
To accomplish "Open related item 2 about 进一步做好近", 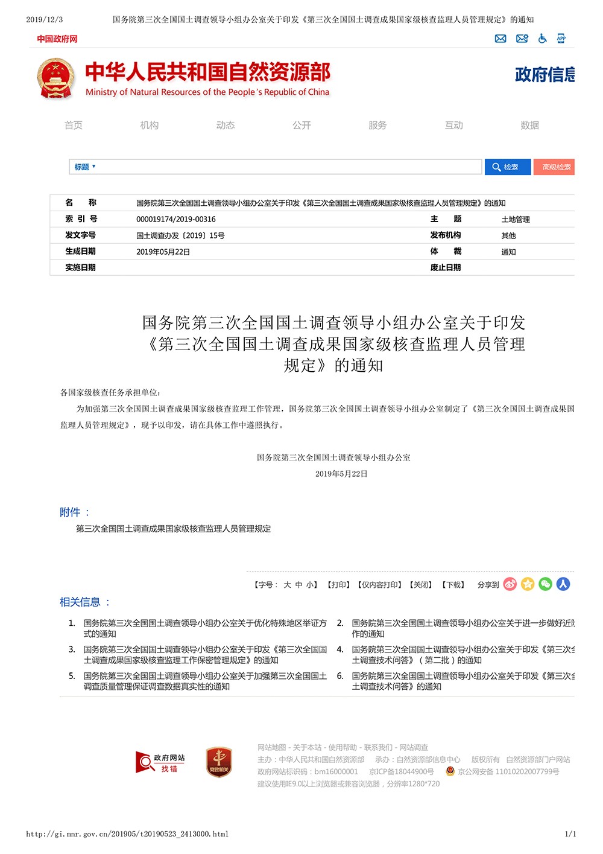I will (463, 628).
